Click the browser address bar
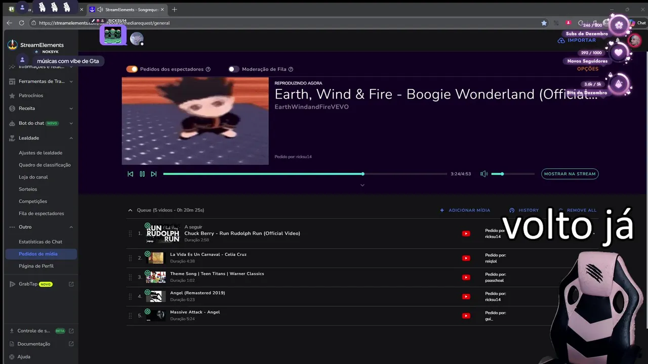This screenshot has width=648, height=364. click(x=289, y=23)
